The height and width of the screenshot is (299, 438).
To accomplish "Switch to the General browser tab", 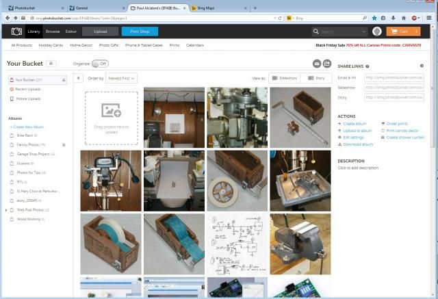I will 96,8.
